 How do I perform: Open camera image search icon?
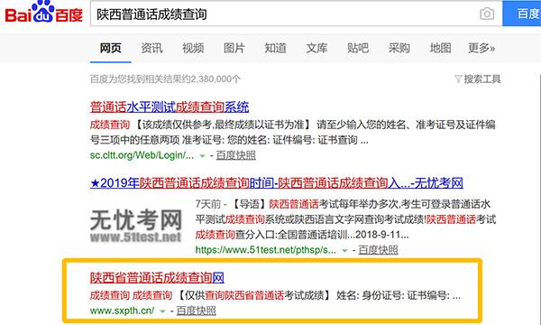click(x=487, y=14)
